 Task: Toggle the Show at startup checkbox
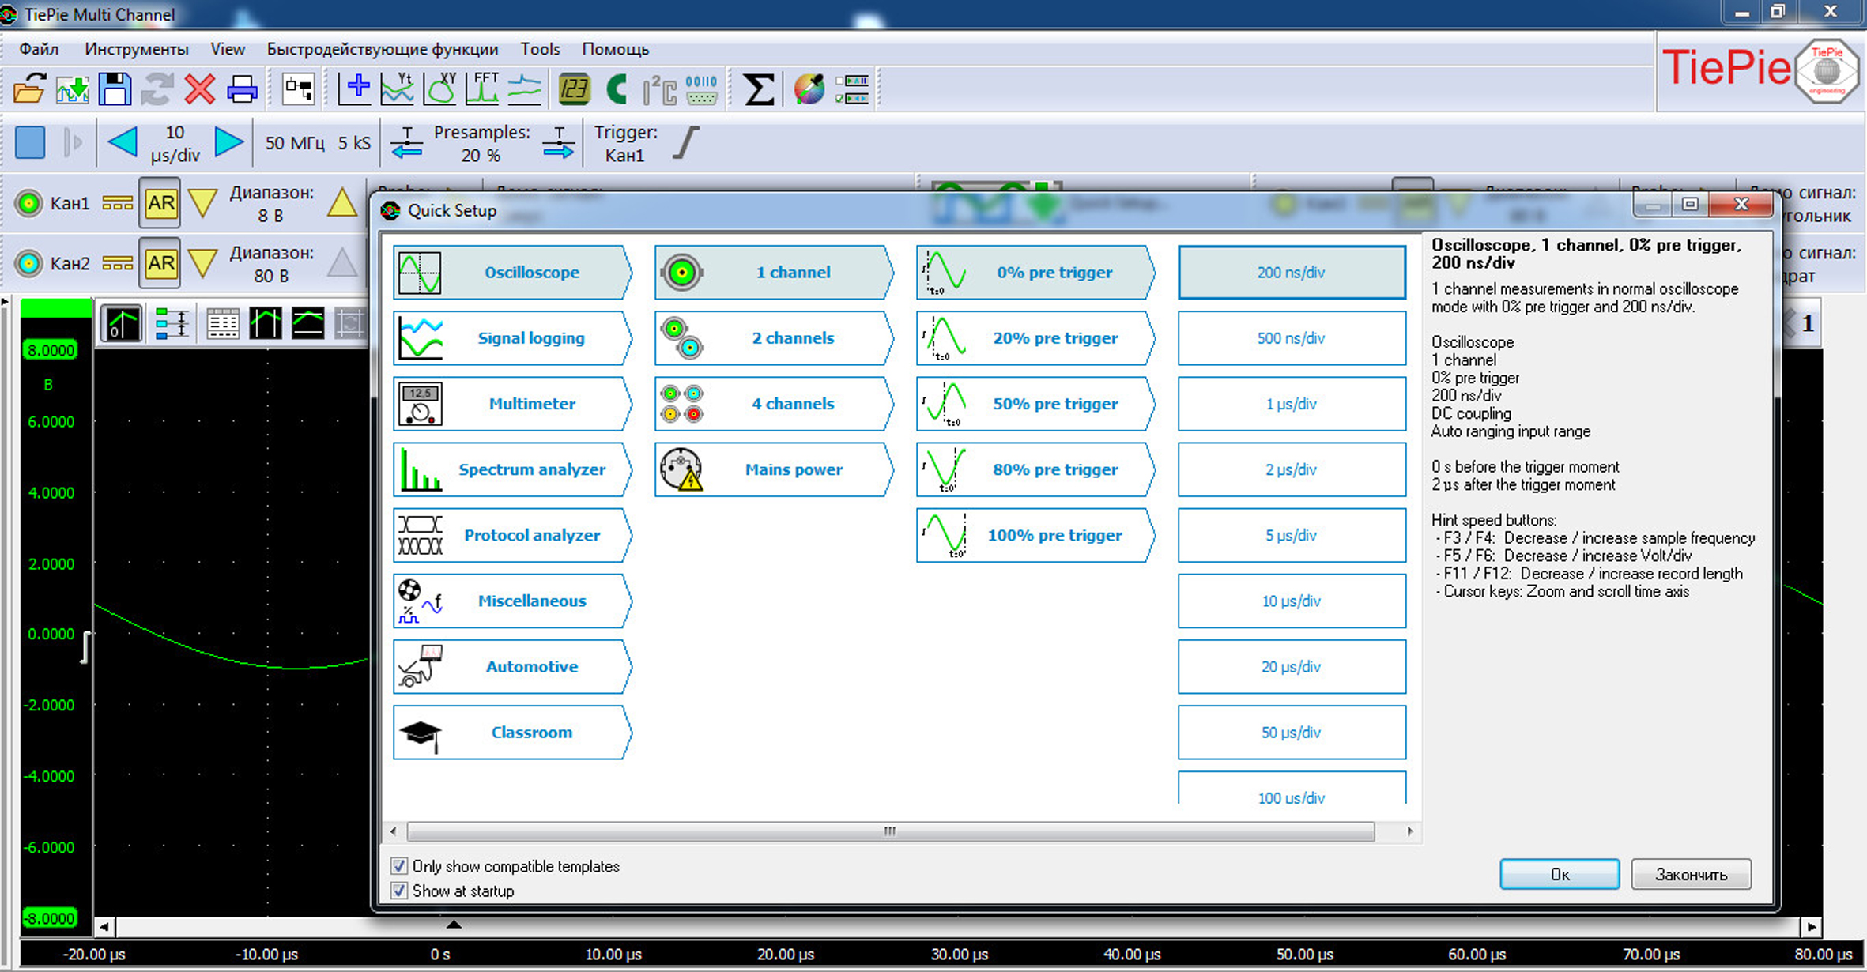point(399,891)
